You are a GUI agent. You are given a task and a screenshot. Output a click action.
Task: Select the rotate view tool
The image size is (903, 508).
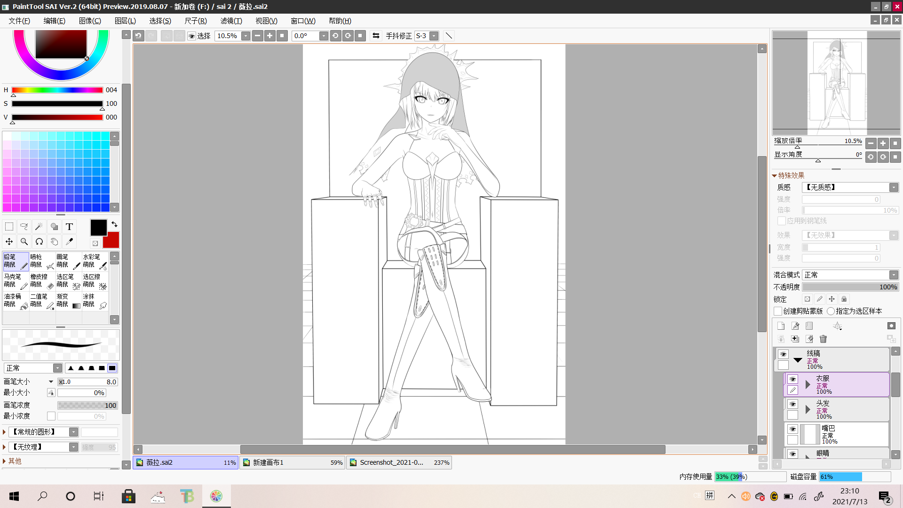click(39, 242)
